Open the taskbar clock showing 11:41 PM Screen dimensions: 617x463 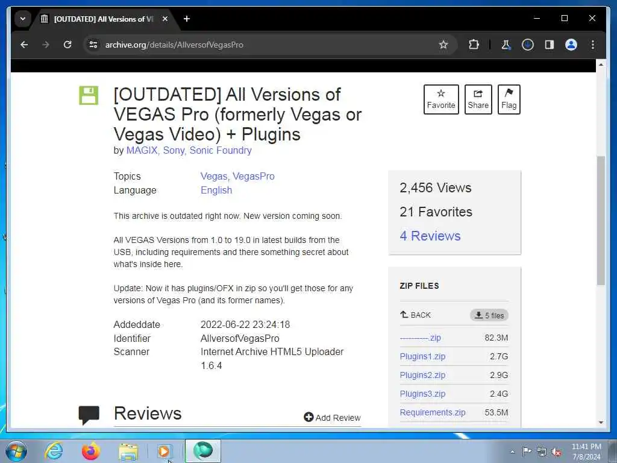(x=586, y=452)
